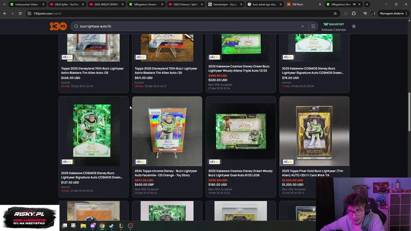Open Task View on the taskbar
This screenshot has height=231, width=411.
point(65,226)
